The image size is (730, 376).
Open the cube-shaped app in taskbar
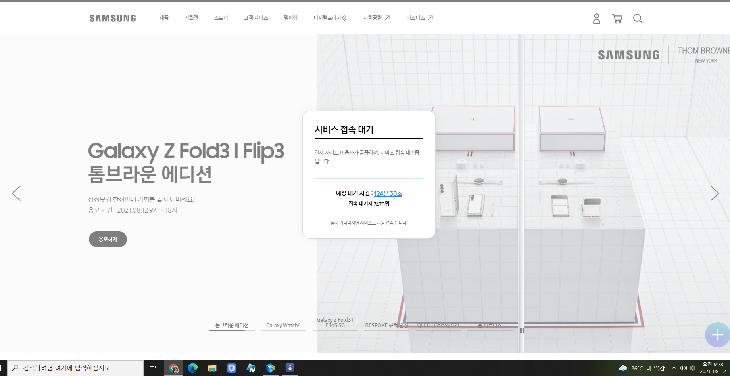(271, 368)
